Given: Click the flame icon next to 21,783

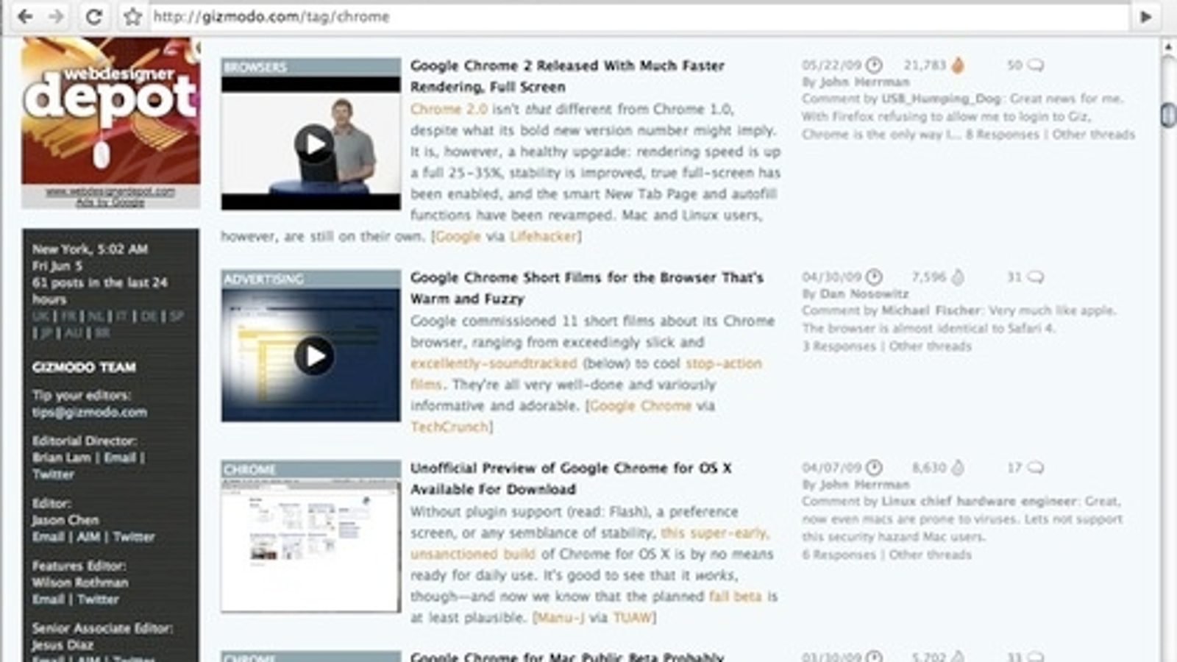Looking at the screenshot, I should tap(958, 65).
